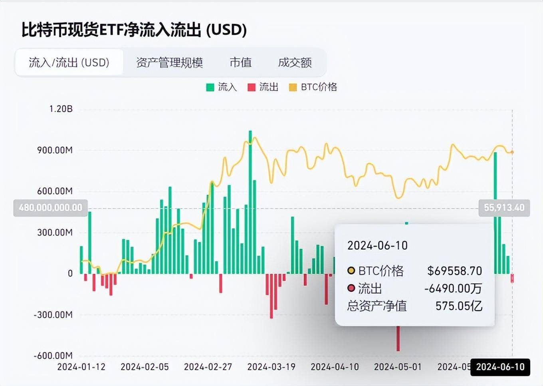Click the yellow BTC价格 dot icon in the tooltip
This screenshot has width=543, height=386.
pos(351,271)
